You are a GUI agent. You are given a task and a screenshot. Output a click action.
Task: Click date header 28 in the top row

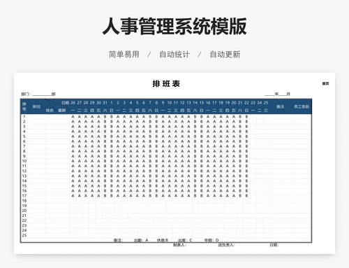point(86,103)
